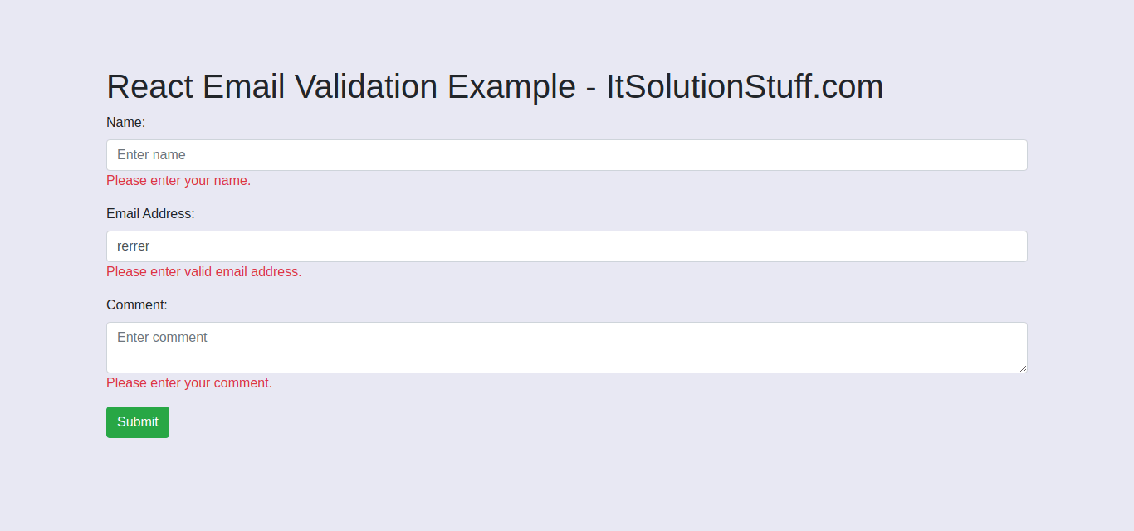Click "ItSolutionStuff.com" in the page heading

tap(744, 87)
